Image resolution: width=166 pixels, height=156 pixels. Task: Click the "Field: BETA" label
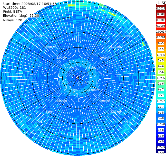click(13, 12)
